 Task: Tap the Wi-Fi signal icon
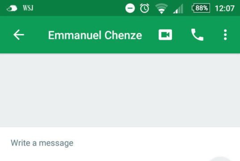(x=161, y=8)
